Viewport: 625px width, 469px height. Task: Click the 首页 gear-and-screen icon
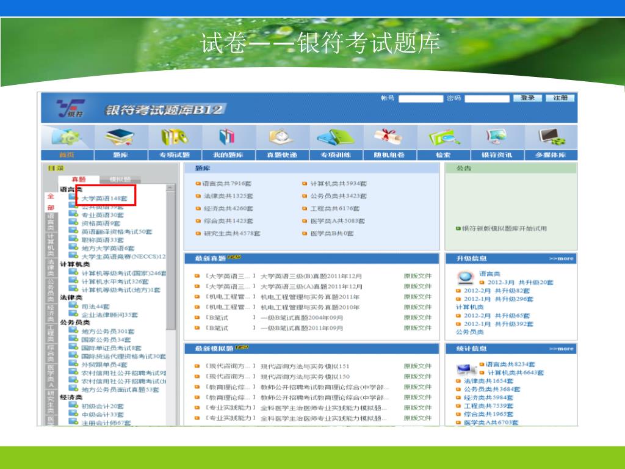point(67,137)
